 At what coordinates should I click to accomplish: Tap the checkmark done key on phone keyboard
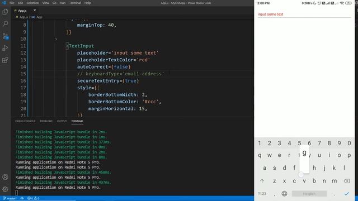[347, 194]
